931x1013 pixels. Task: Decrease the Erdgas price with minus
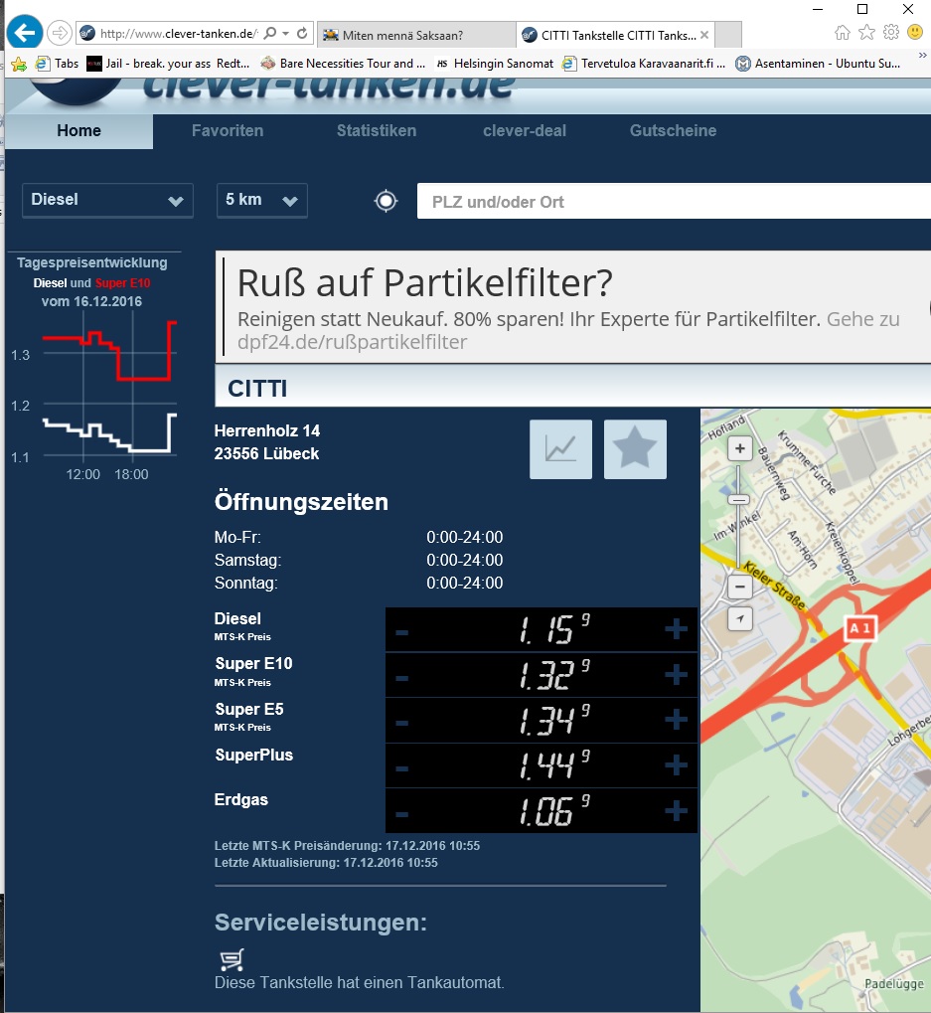coord(401,814)
